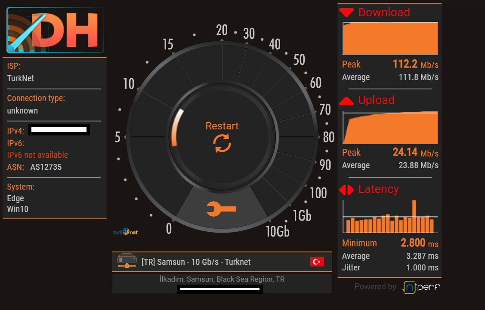Click the 3.287 ms average latency value
485x310 pixels.
point(422,256)
